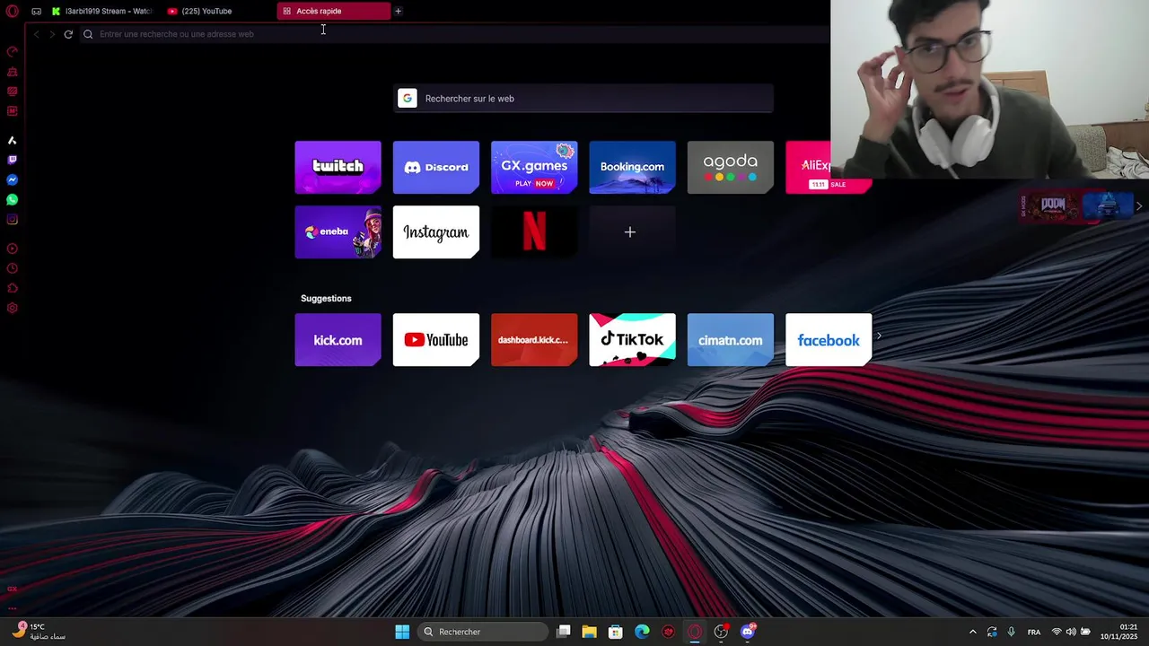This screenshot has height=646, width=1149.
Task: Open the YouTube suggestion tile
Action: (435, 339)
